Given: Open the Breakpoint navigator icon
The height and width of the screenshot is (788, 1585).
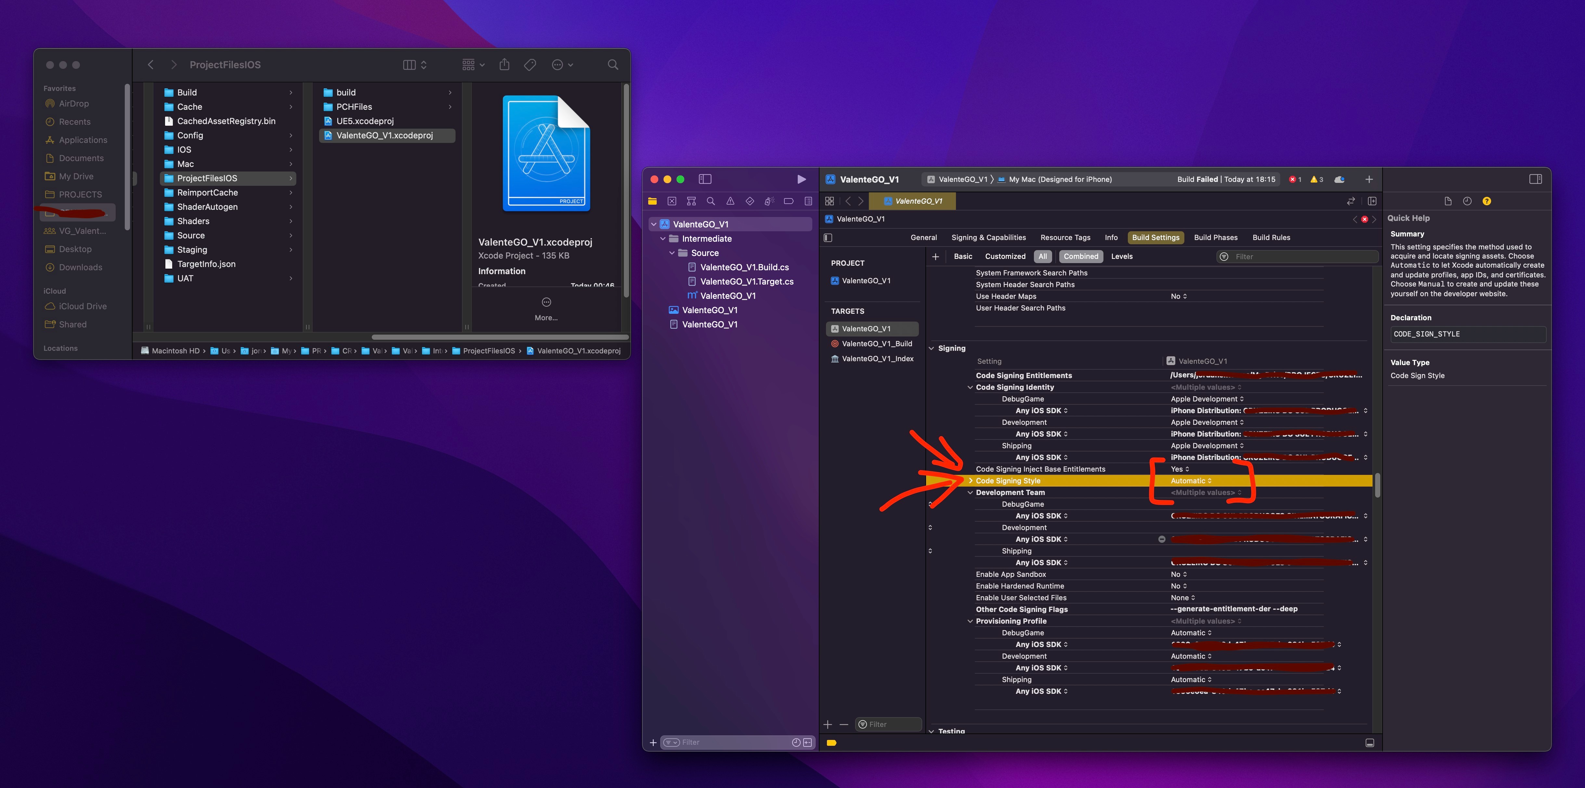Looking at the screenshot, I should point(788,201).
